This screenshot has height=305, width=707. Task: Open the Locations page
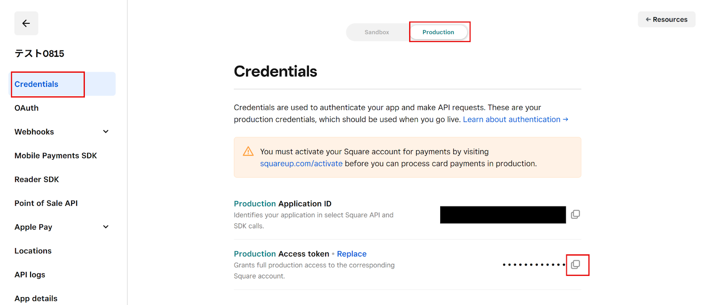33,251
